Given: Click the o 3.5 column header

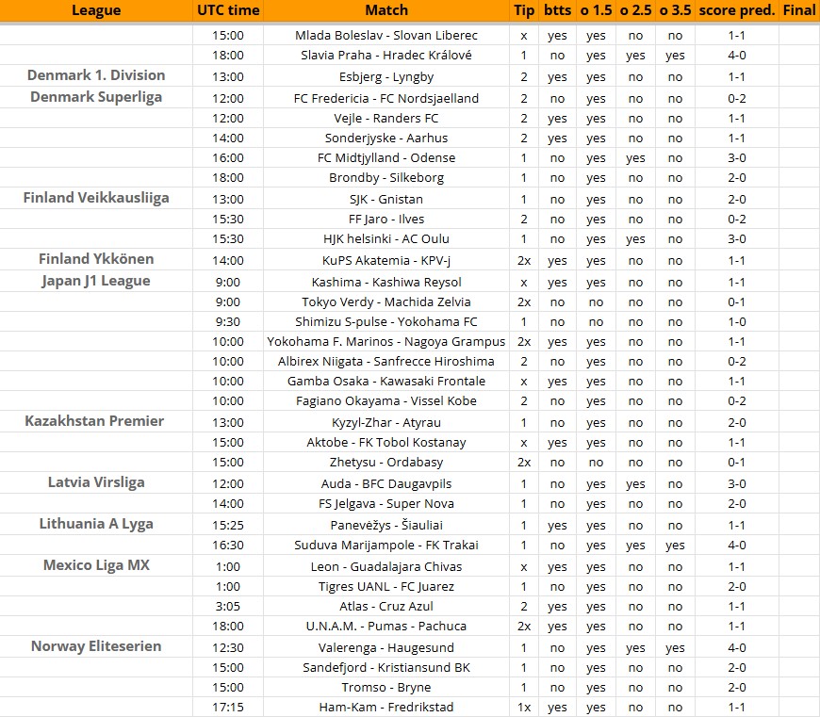Looking at the screenshot, I should [x=675, y=10].
